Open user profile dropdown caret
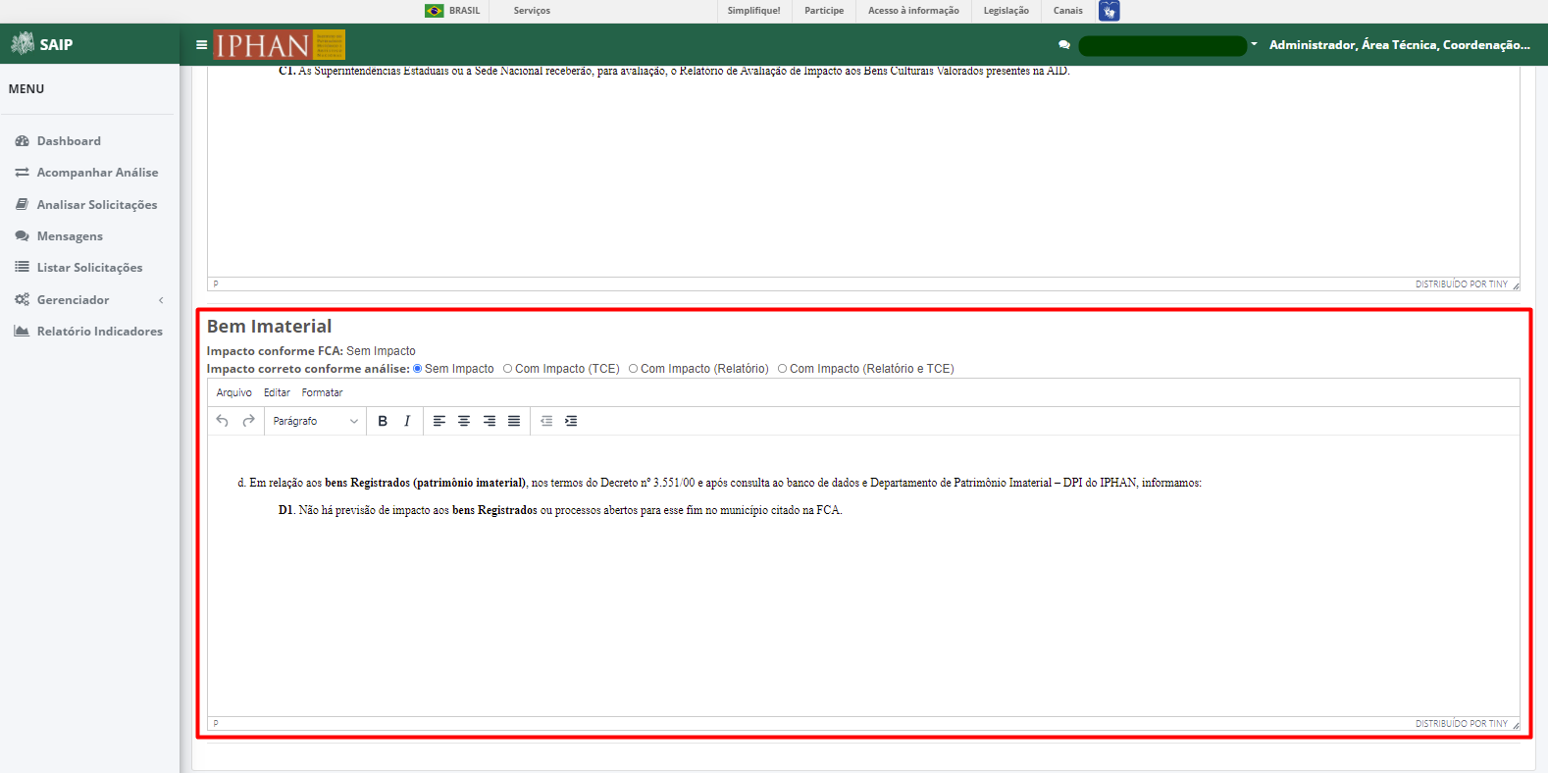The width and height of the screenshot is (1548, 773). coord(1254,44)
